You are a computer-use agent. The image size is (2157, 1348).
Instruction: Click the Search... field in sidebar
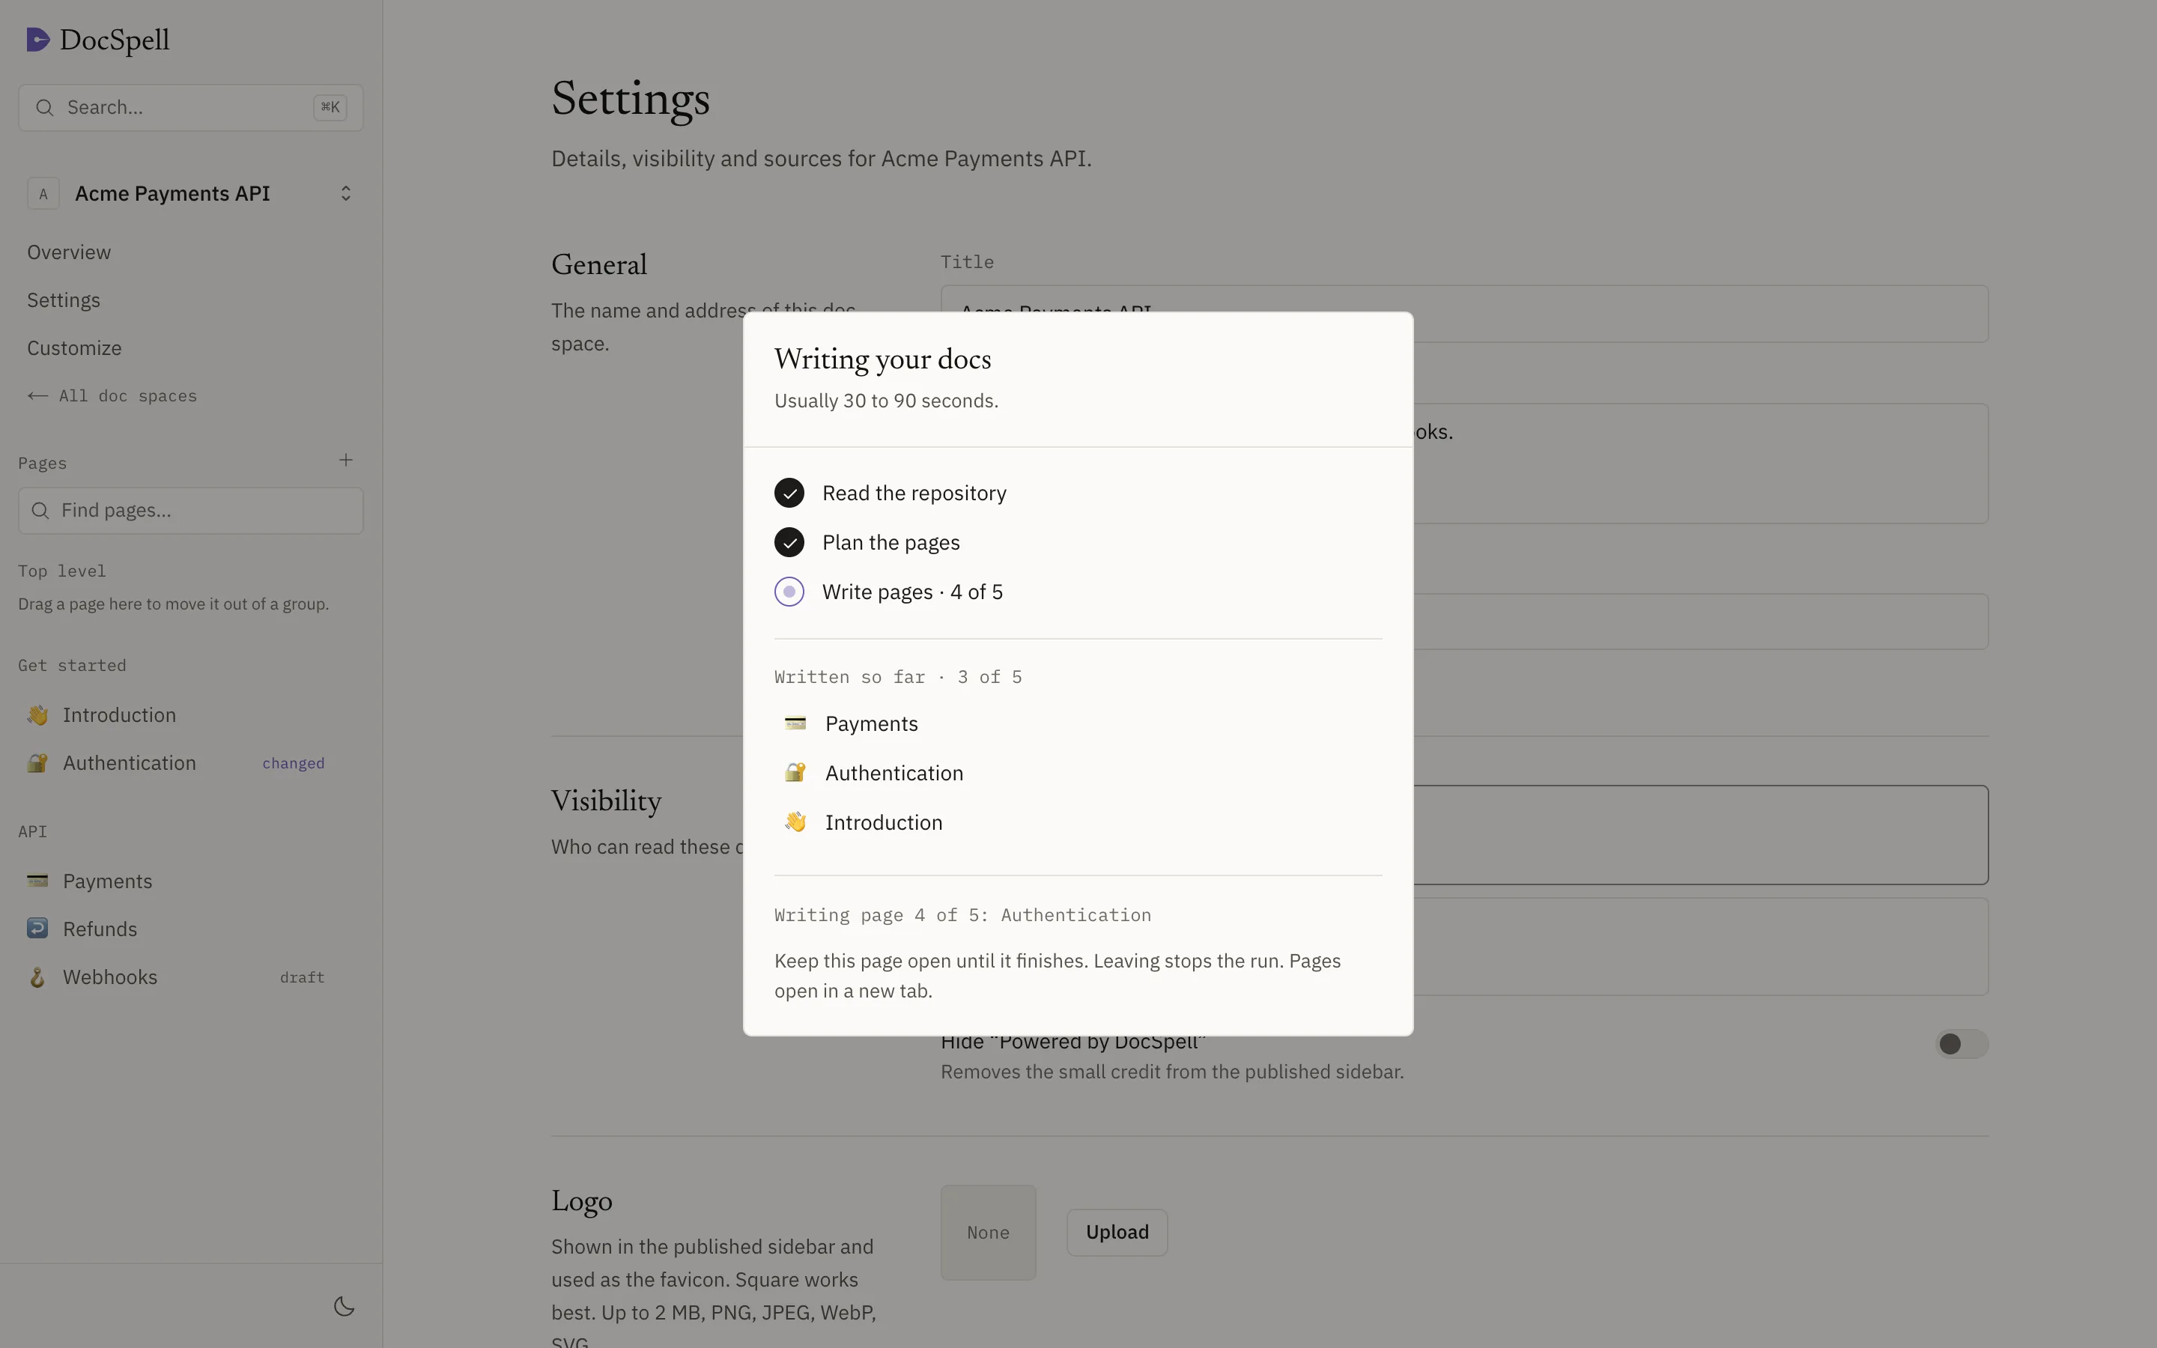[x=189, y=108]
